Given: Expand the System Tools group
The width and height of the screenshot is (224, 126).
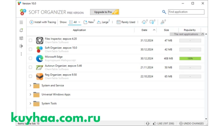Looking at the screenshot, I should click(30, 103).
